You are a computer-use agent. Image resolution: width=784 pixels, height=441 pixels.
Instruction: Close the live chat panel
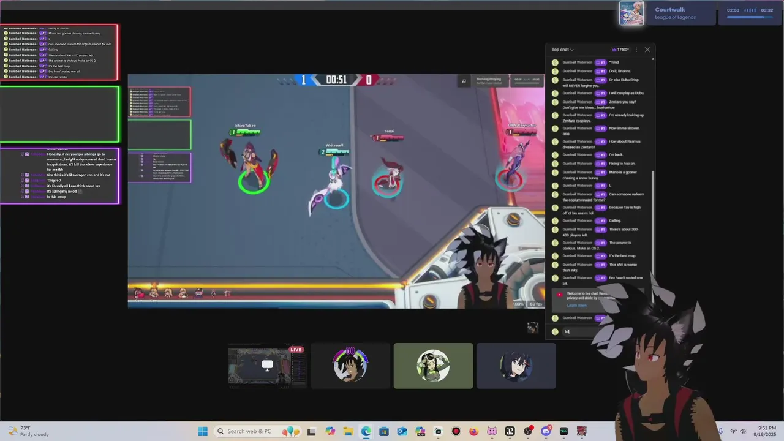pos(647,50)
